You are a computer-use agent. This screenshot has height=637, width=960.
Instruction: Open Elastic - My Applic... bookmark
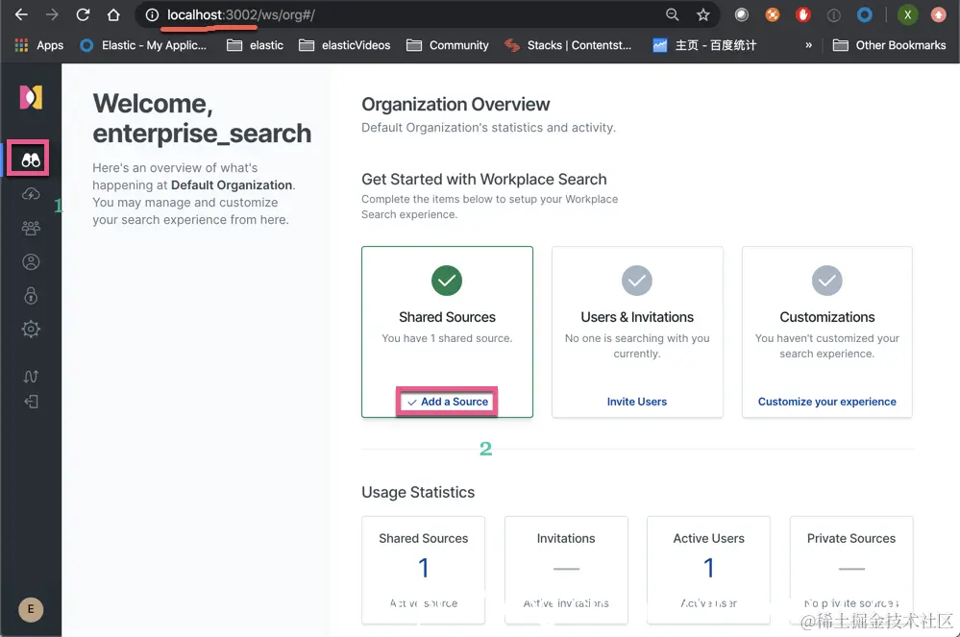143,45
